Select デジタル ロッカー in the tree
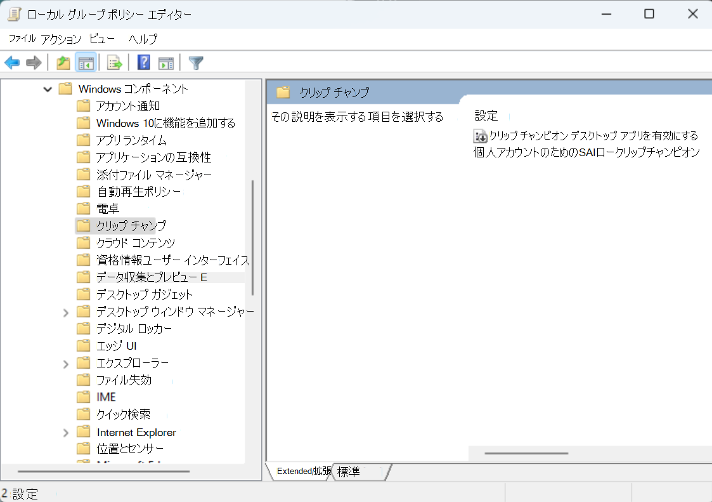The width and height of the screenshot is (712, 502). [134, 329]
